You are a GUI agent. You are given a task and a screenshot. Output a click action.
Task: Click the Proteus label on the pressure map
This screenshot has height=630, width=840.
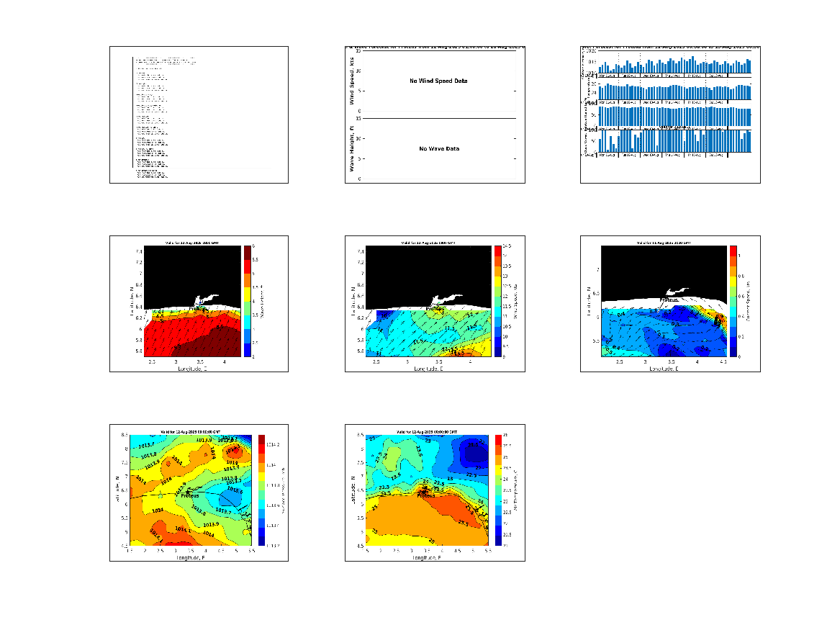[189, 496]
